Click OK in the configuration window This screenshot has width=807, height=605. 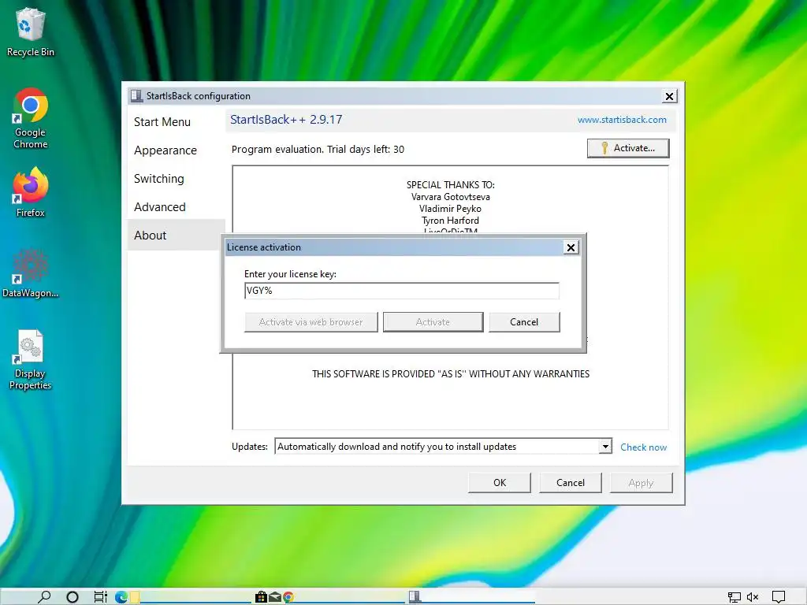pos(499,483)
